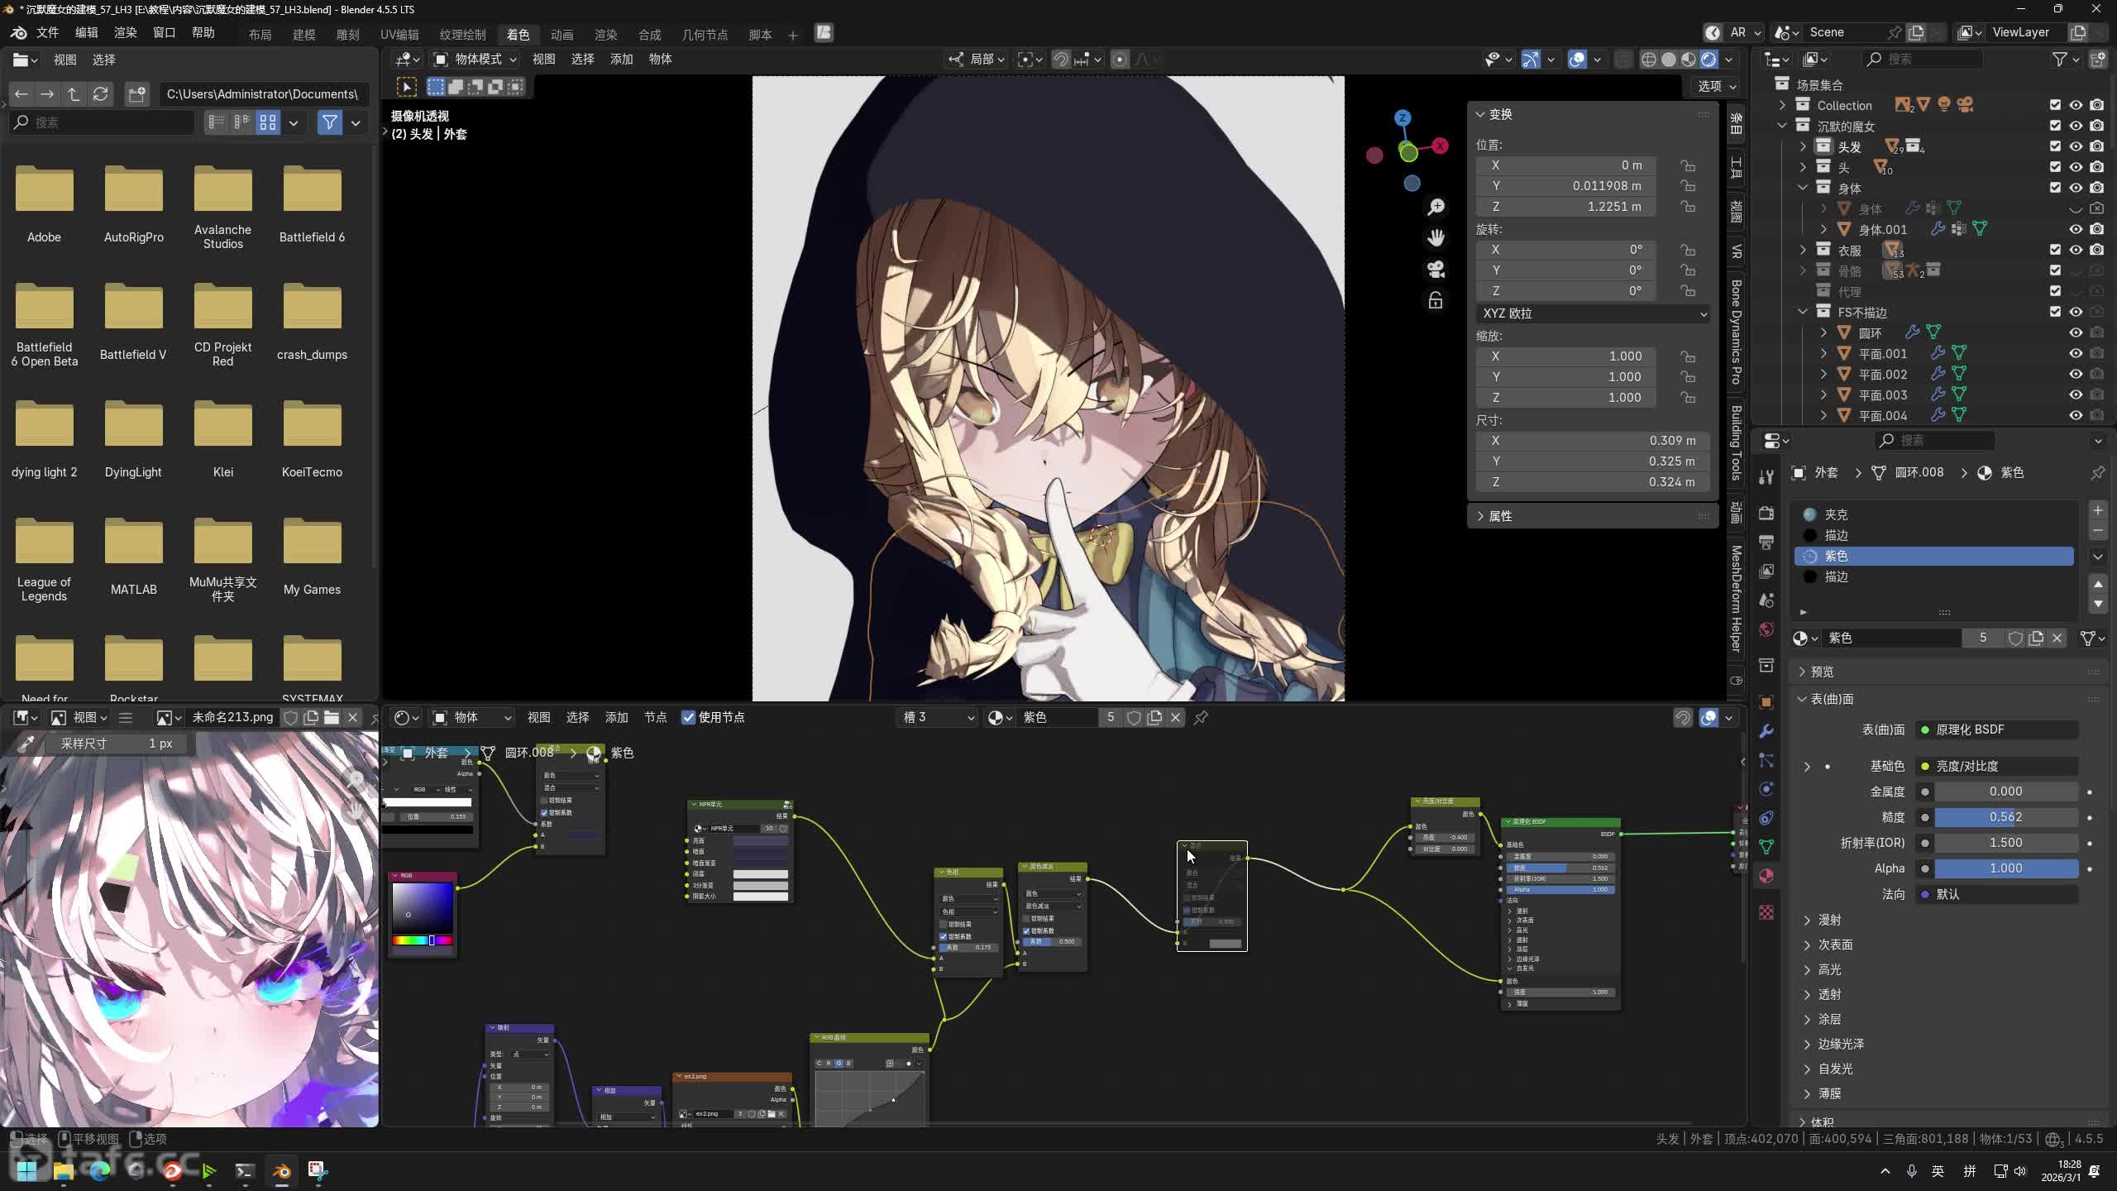Uncheck the 使用节点 checkbox

tap(688, 718)
